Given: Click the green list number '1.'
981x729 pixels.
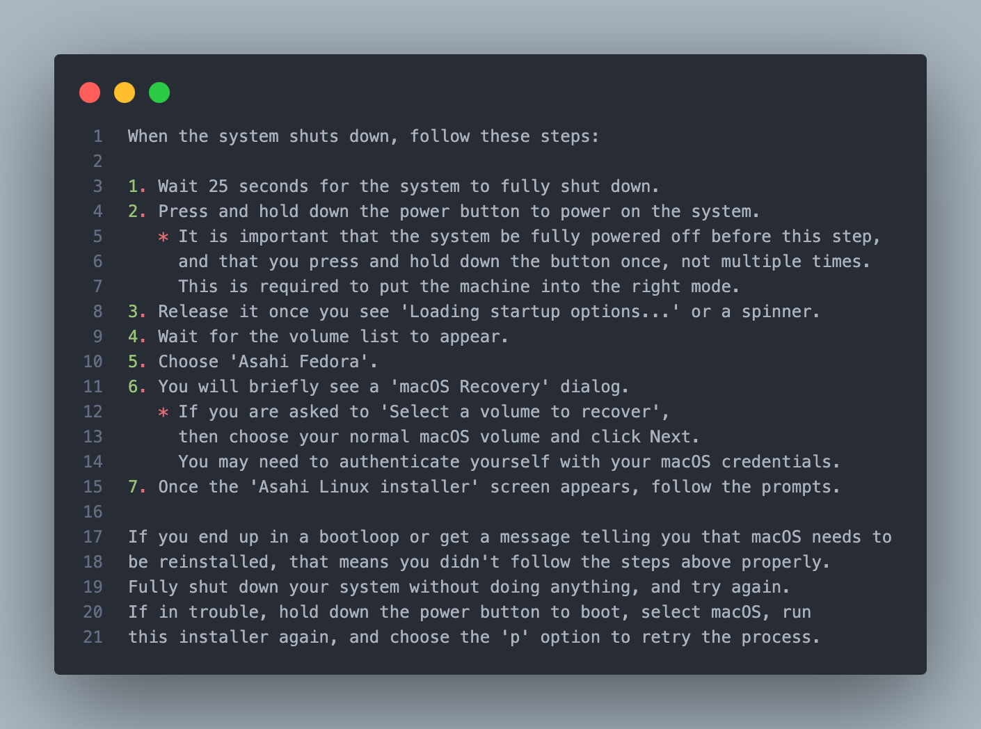Looking at the screenshot, I should pos(137,186).
